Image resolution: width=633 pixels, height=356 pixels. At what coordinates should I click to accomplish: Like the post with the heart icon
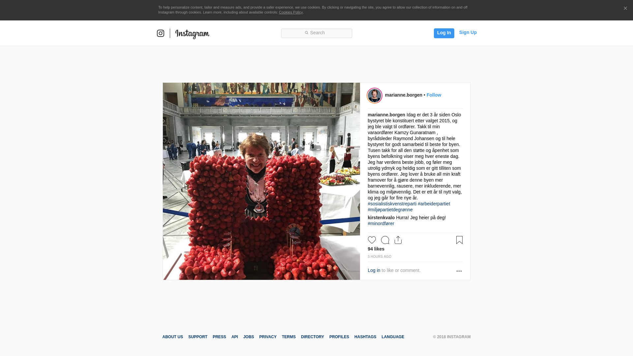(x=372, y=240)
